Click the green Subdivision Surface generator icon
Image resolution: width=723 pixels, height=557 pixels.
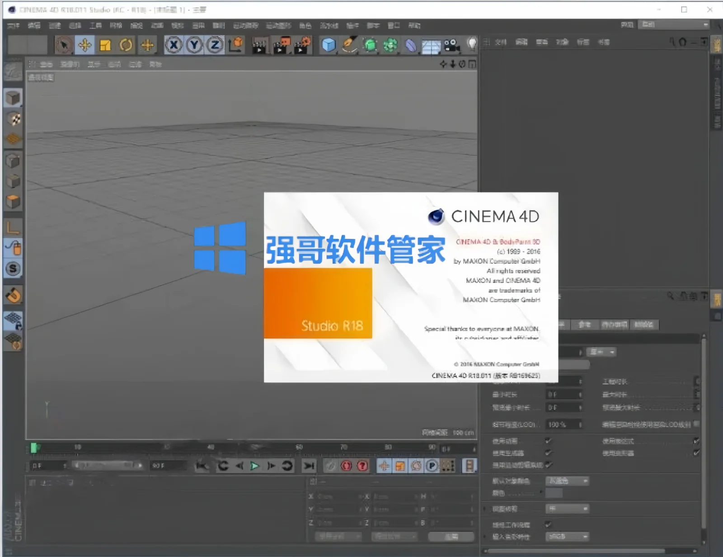tap(370, 45)
